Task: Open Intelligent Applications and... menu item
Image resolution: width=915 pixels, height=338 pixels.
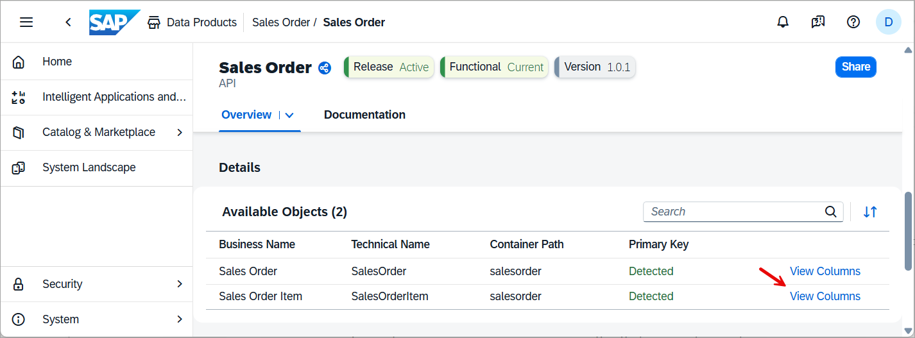Action: coord(96,97)
